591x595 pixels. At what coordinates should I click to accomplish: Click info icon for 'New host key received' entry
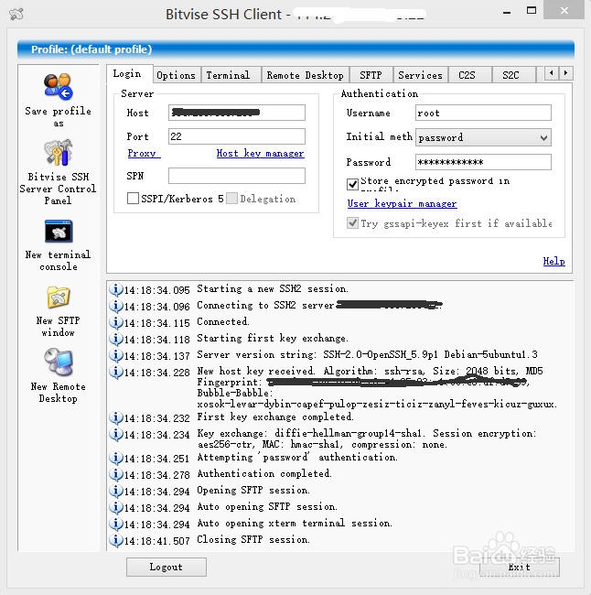[x=115, y=372]
